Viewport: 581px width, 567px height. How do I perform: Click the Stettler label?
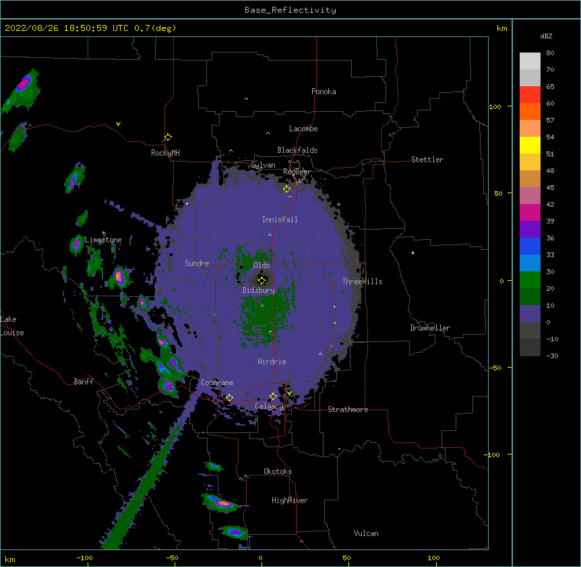[x=427, y=160]
